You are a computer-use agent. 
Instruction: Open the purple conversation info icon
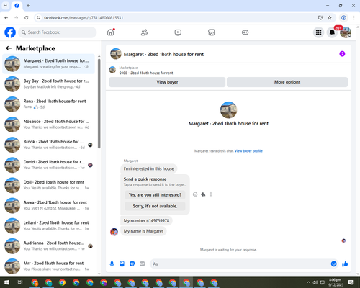pos(342,54)
